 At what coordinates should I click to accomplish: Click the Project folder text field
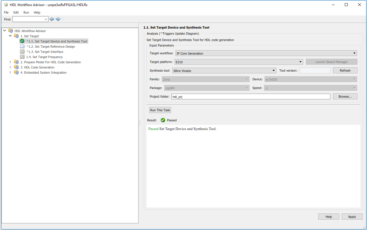(x=250, y=97)
